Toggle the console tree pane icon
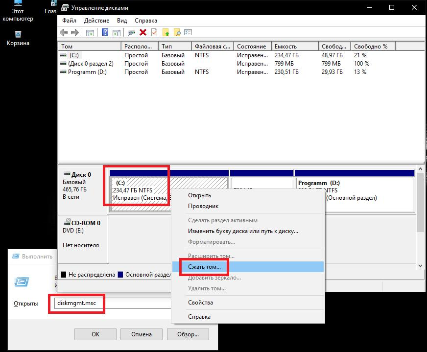 coord(90,33)
